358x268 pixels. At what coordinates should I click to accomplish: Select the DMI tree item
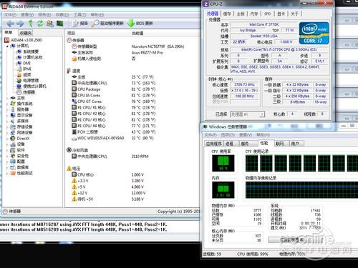click(x=24, y=63)
